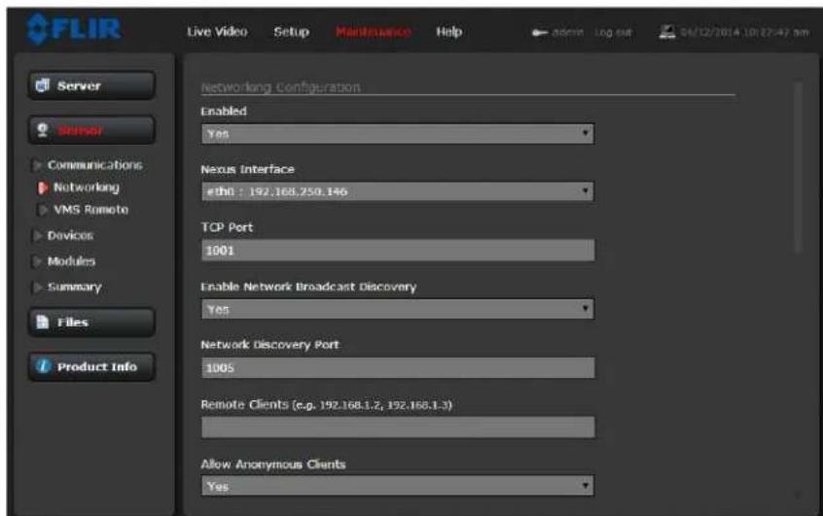
Task: Open the Files section button
Action: [91, 322]
